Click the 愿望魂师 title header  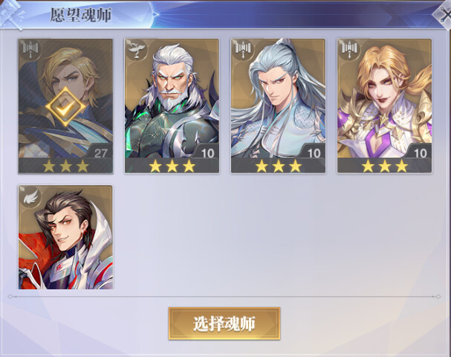[x=81, y=15]
